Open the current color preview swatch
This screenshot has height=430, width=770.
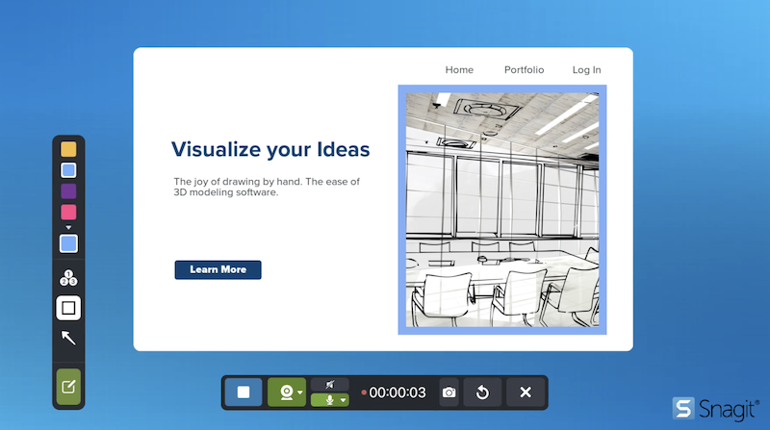(x=68, y=243)
